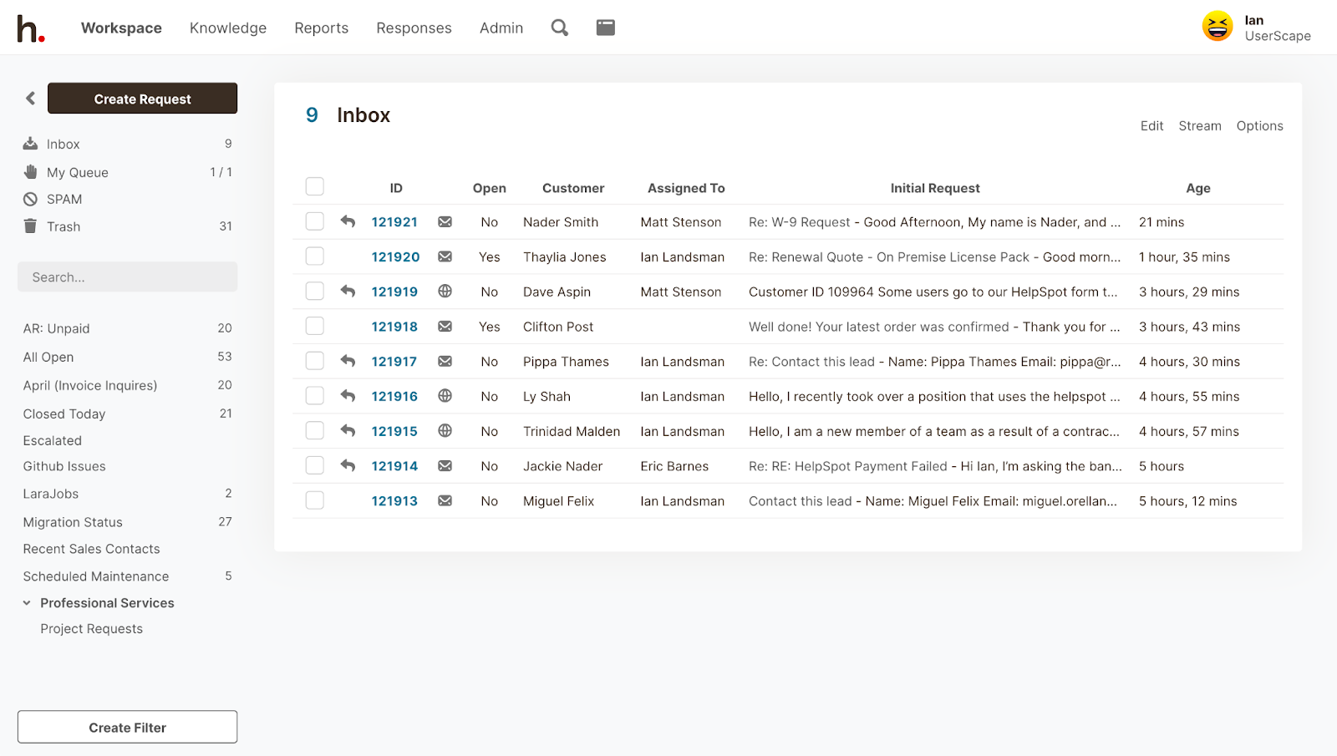Viewport: 1337px width, 756px height.
Task: Check the checkbox for request 121913
Action: click(x=314, y=500)
